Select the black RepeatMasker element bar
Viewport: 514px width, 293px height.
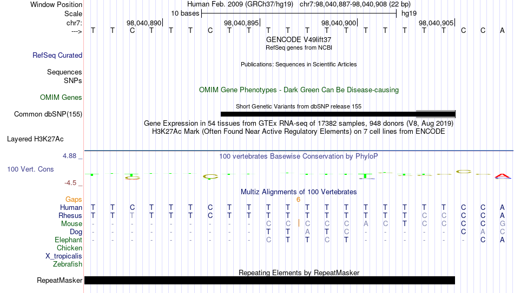click(269, 280)
